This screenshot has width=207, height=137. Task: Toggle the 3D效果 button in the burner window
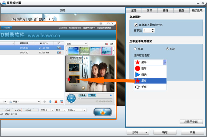pyautogui.click(x=6, y=28)
